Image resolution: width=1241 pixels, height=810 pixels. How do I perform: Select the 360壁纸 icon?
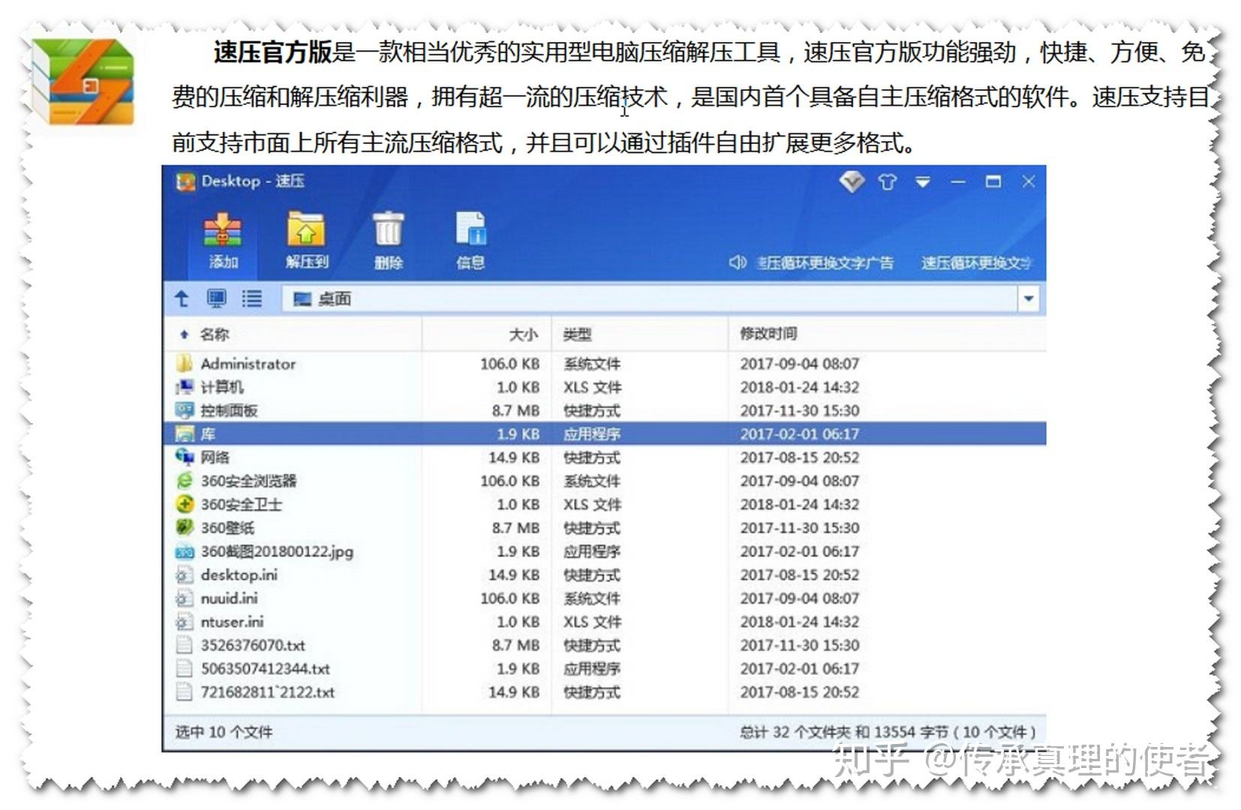pos(184,527)
